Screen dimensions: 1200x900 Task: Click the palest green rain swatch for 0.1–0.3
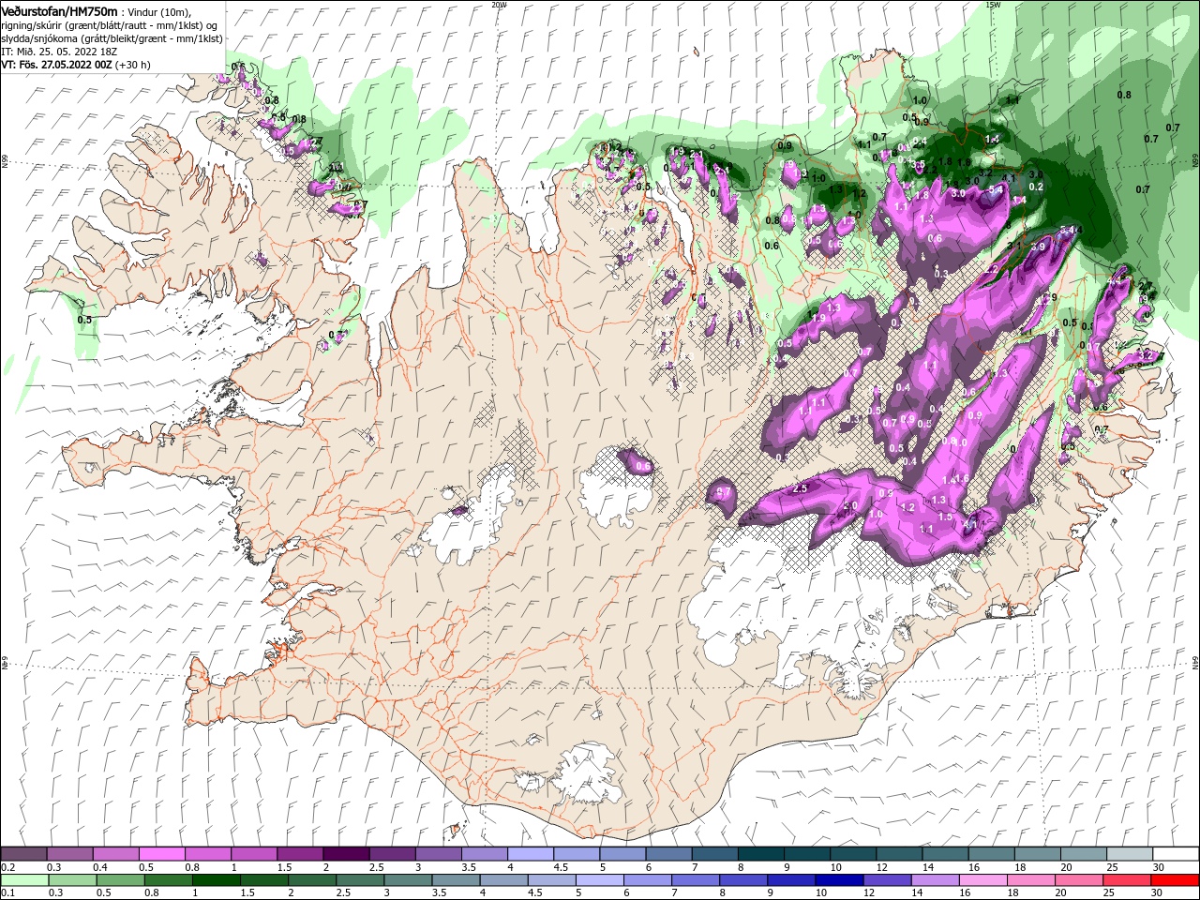click(25, 880)
